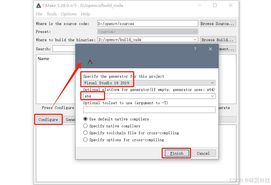Image resolution: width=271 pixels, height=185 pixels.
Task: Click the Finish button
Action: click(177, 153)
